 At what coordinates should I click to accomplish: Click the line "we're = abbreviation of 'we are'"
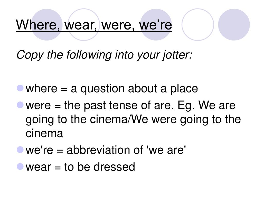(x=106, y=150)
